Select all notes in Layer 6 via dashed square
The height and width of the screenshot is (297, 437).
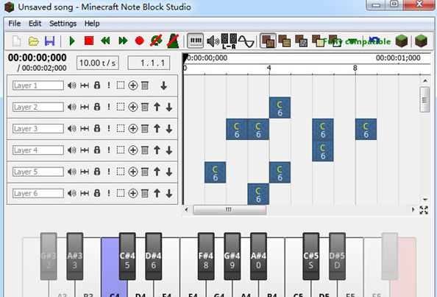click(121, 193)
